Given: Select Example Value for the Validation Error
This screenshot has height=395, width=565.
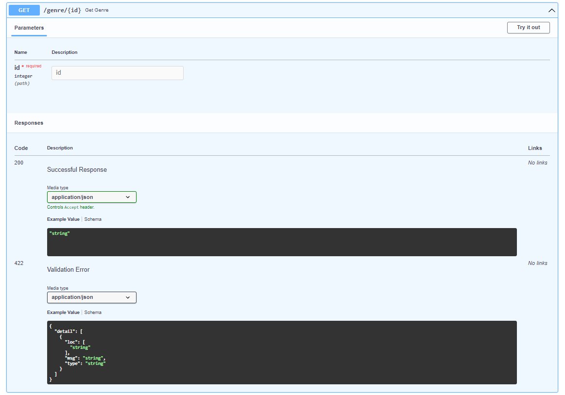Looking at the screenshot, I should click(63, 313).
